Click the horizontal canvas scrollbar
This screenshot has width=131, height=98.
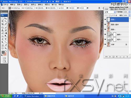(85, 93)
